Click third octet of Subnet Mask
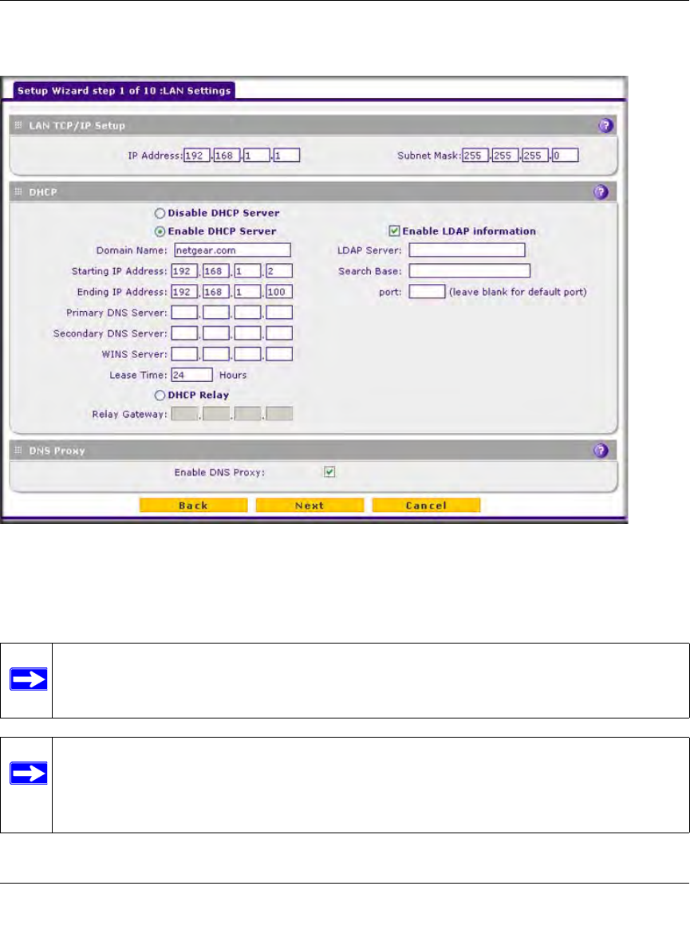 tap(534, 155)
